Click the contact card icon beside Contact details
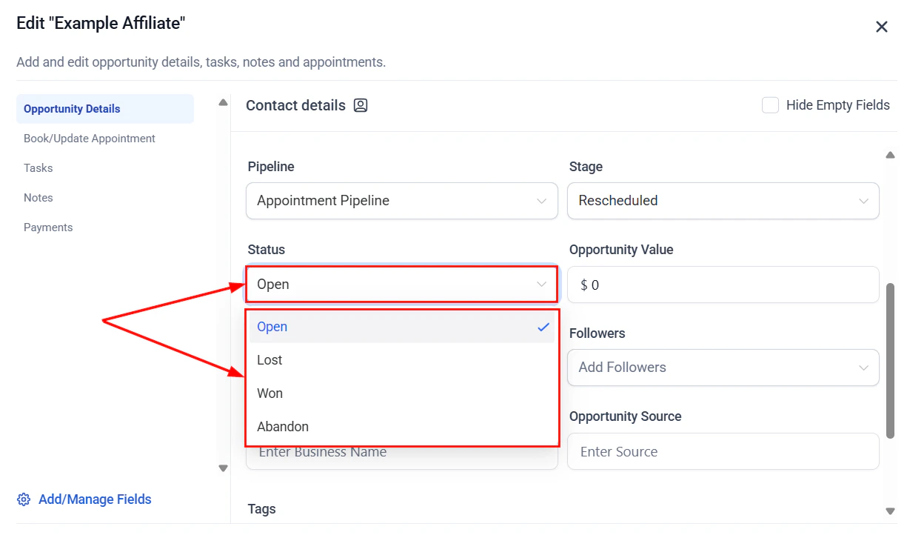Screen dimensions: 907x535 coord(361,105)
